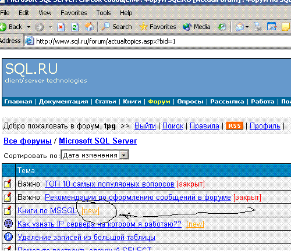Open Работа nav link
This screenshot has width=291, height=251.
click(262, 102)
